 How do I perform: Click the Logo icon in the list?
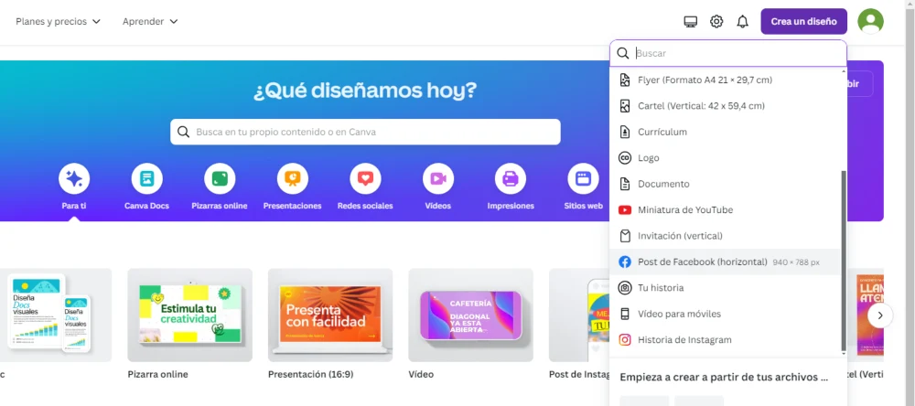pos(625,158)
